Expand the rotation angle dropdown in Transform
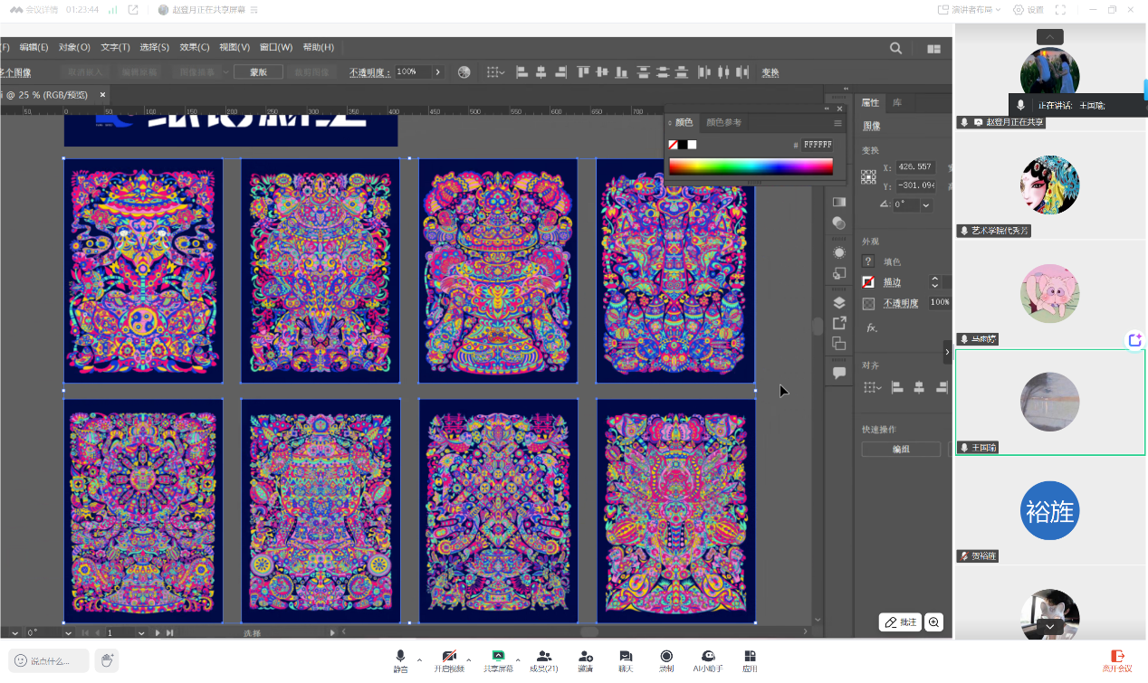The image size is (1148, 683). coord(926,205)
